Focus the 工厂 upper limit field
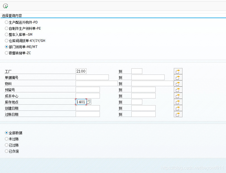226x173 pixels. click(137, 71)
